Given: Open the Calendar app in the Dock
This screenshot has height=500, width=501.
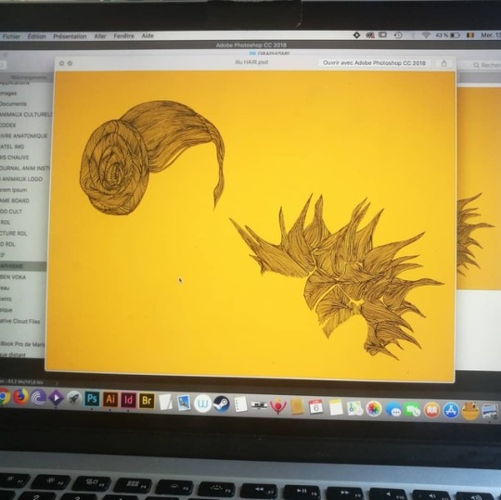Looking at the screenshot, I should coord(315,406).
